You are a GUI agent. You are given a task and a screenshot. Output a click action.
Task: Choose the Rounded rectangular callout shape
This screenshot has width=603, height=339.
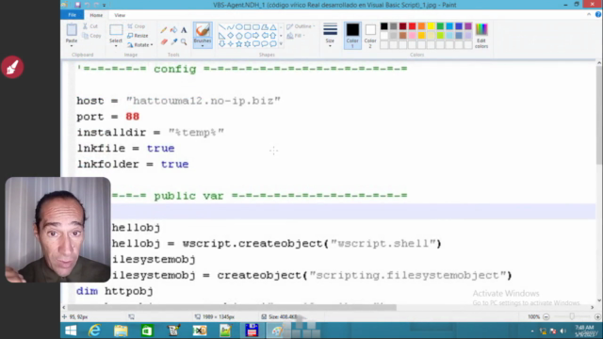click(255, 44)
